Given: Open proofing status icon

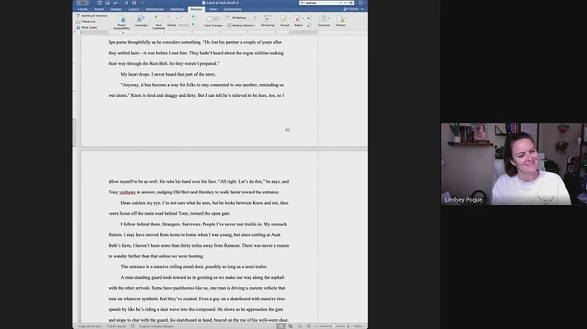Looking at the screenshot, I should coord(133,326).
